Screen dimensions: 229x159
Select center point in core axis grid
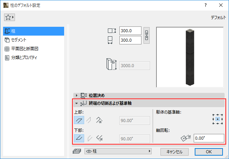pyautogui.click(x=217, y=119)
